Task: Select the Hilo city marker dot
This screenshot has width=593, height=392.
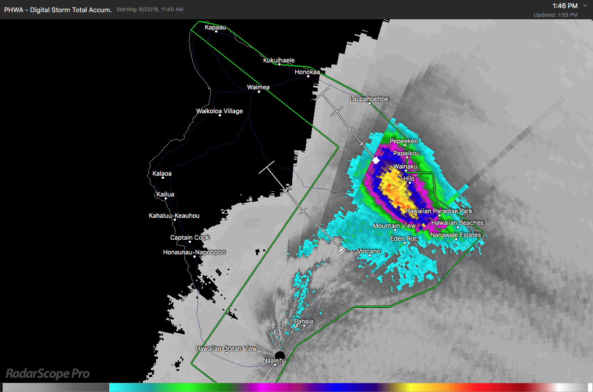Action: (410, 183)
